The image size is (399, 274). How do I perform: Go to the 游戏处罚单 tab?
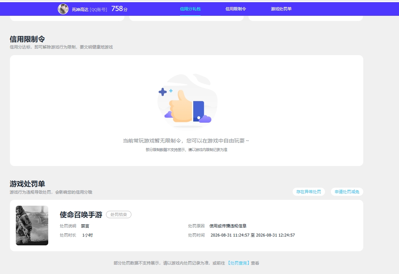281,9
